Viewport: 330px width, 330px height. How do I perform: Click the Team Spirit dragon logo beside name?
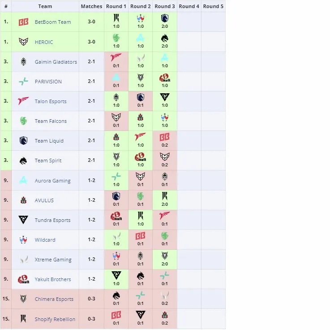[23, 161]
